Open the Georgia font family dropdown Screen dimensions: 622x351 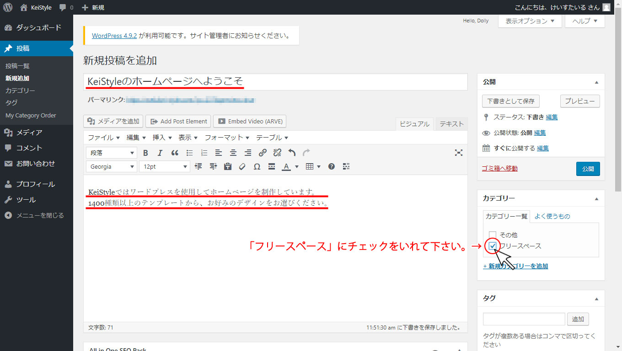[112, 167]
